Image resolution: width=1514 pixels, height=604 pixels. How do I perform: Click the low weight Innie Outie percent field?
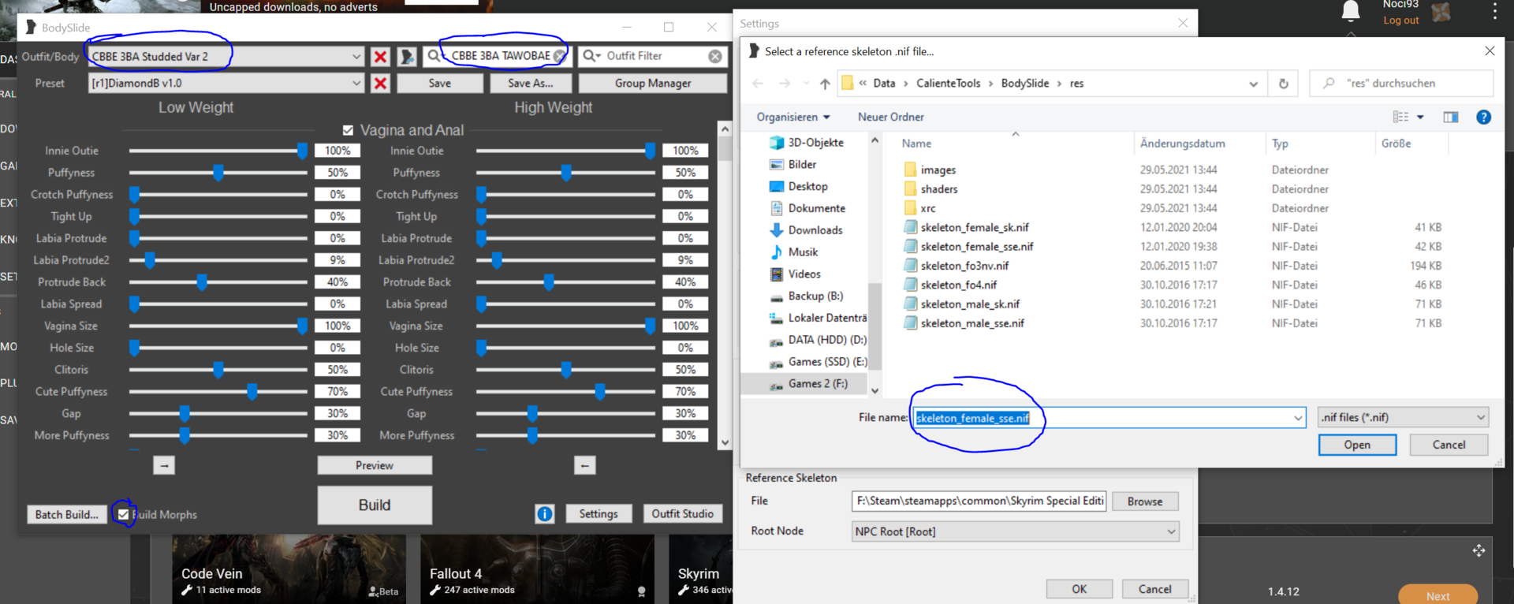[337, 151]
